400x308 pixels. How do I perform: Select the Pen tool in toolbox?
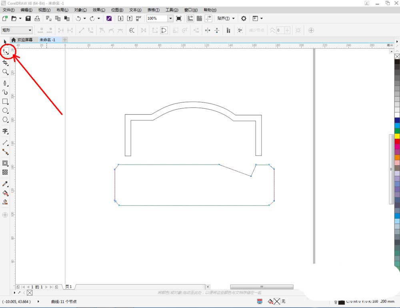tap(5, 83)
